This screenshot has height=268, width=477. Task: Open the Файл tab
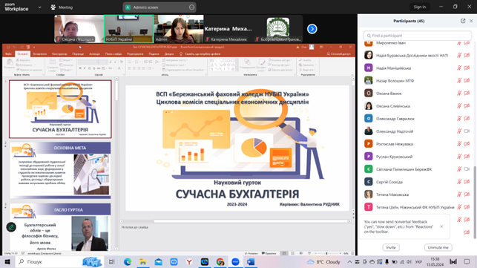[x=8, y=54]
